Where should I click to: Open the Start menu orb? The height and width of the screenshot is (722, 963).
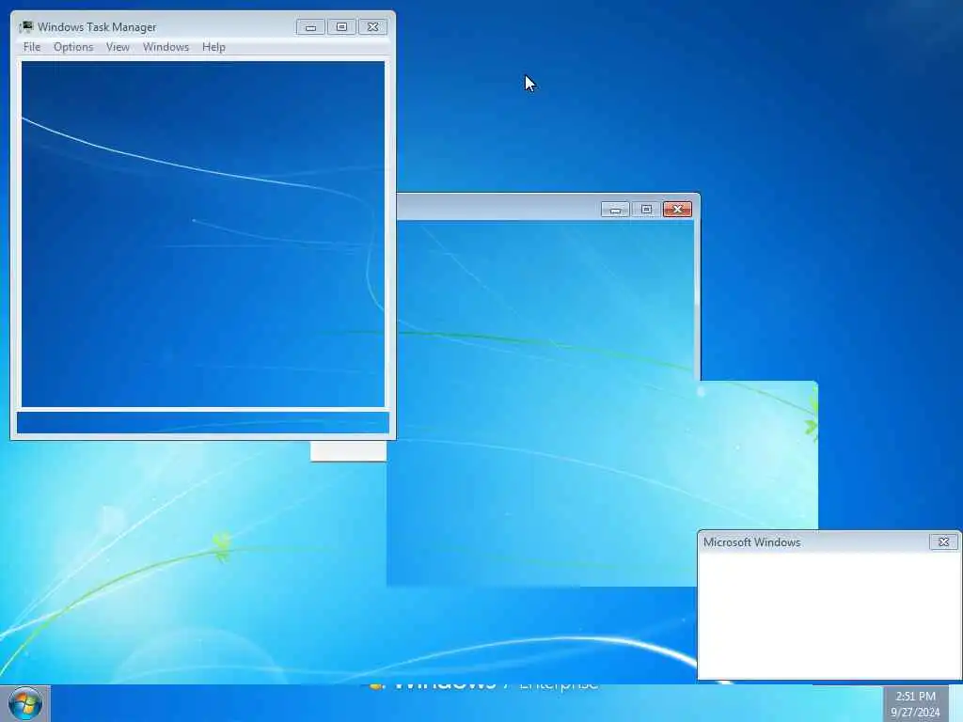click(x=25, y=703)
